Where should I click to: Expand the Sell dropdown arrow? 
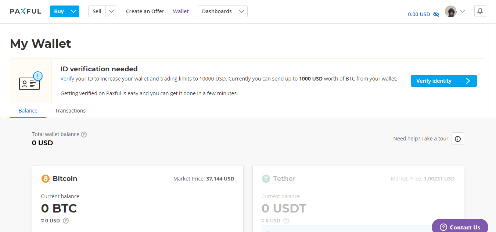point(111,11)
